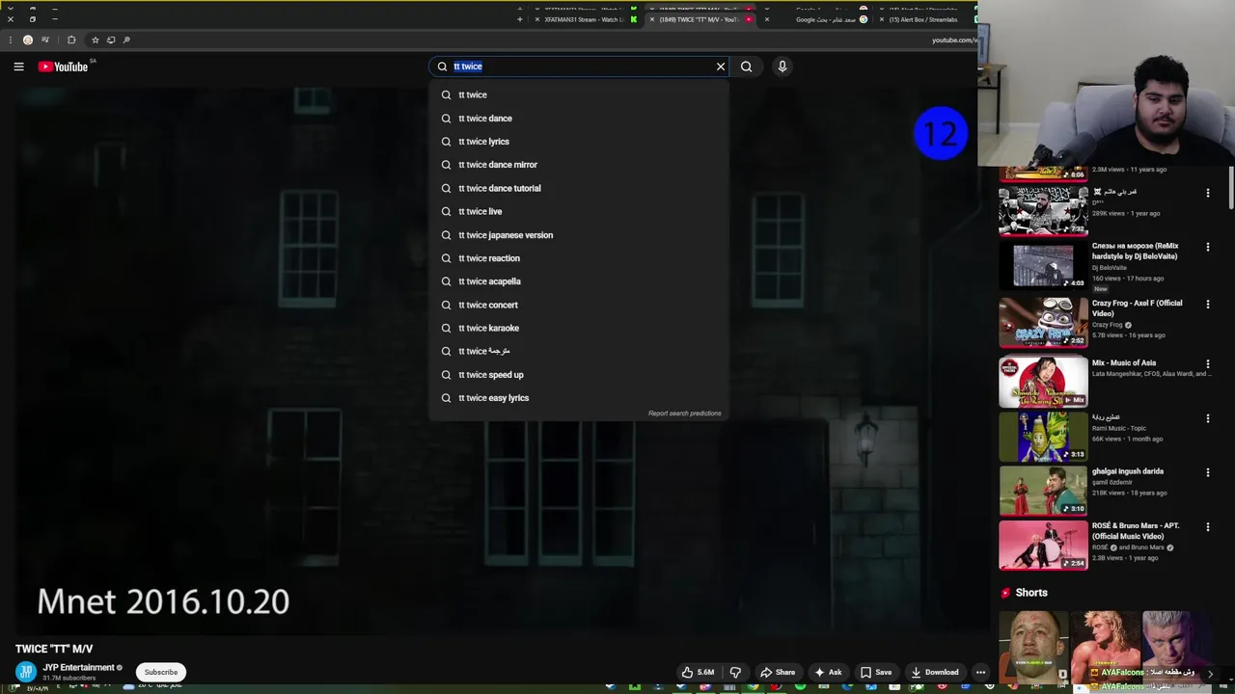Select suggestion 'tt twice lyrics'
The width and height of the screenshot is (1235, 694).
579,142
